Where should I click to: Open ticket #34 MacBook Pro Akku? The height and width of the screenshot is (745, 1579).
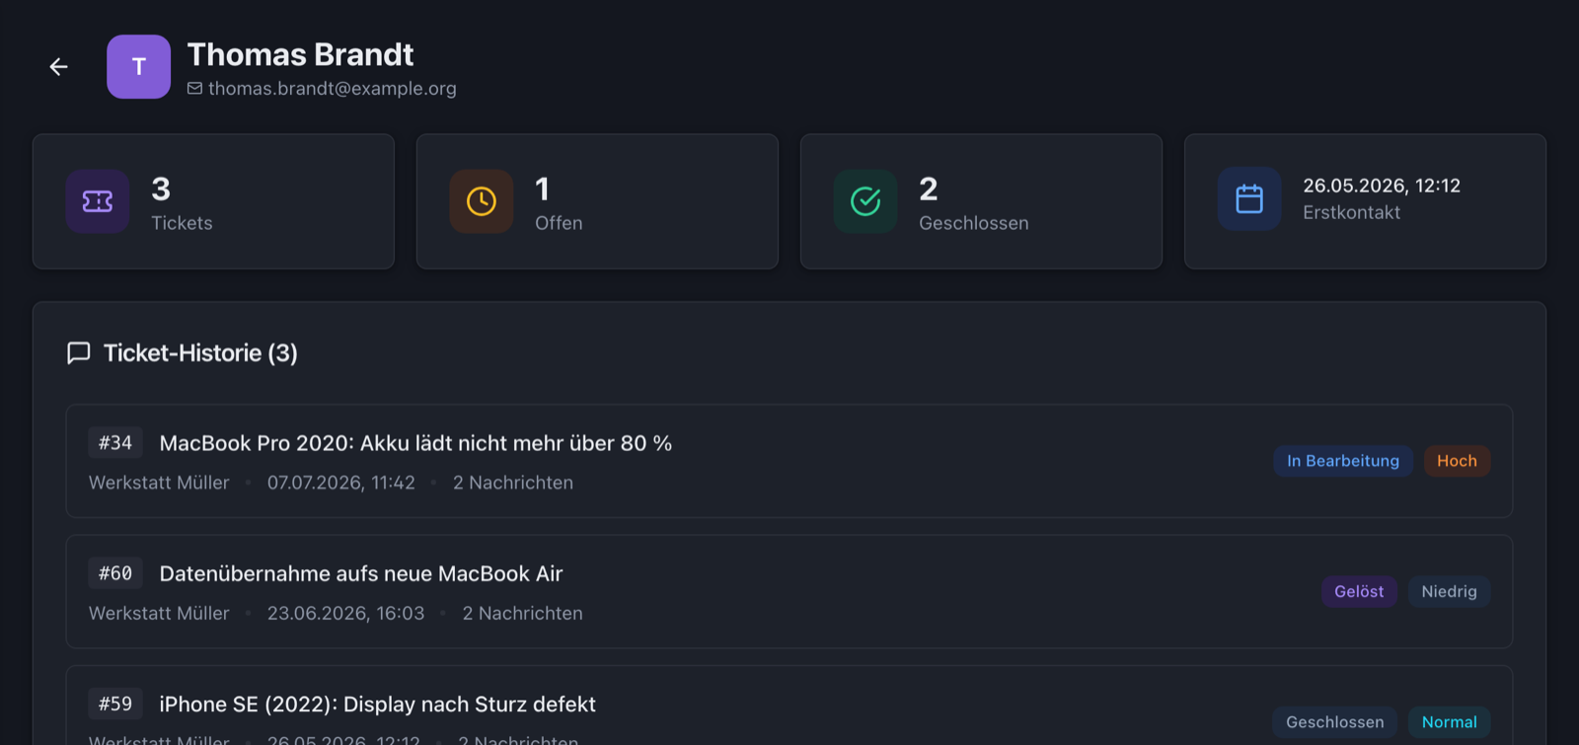[x=789, y=461]
